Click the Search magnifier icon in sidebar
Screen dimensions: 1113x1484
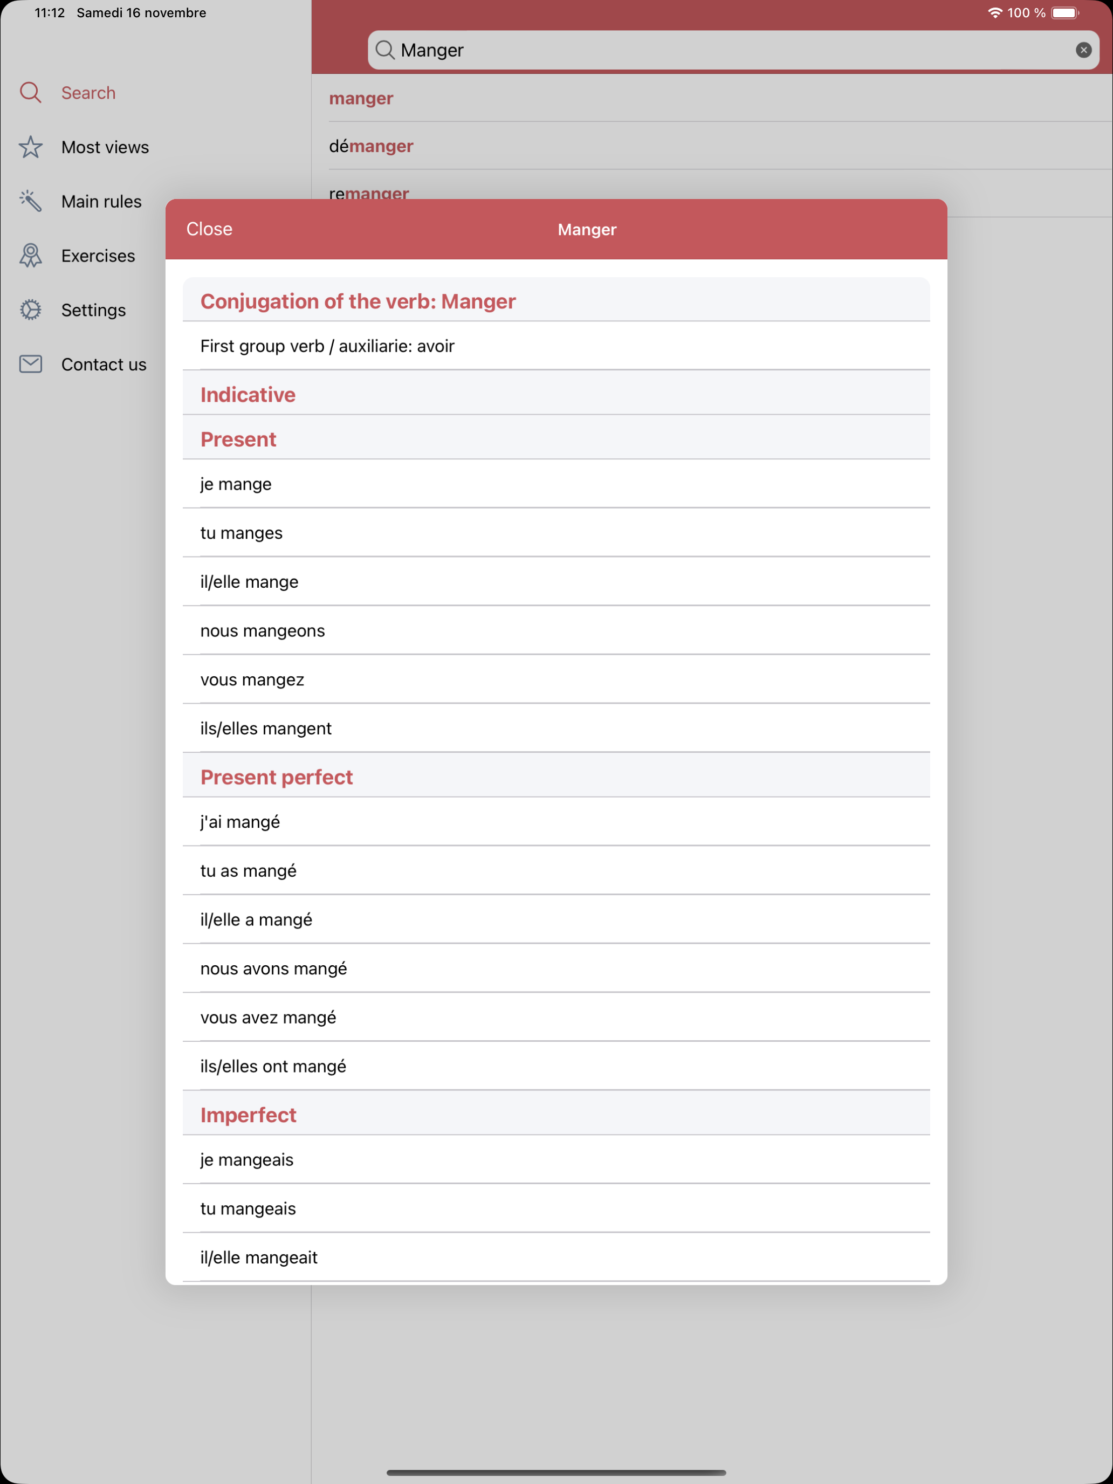click(x=30, y=93)
